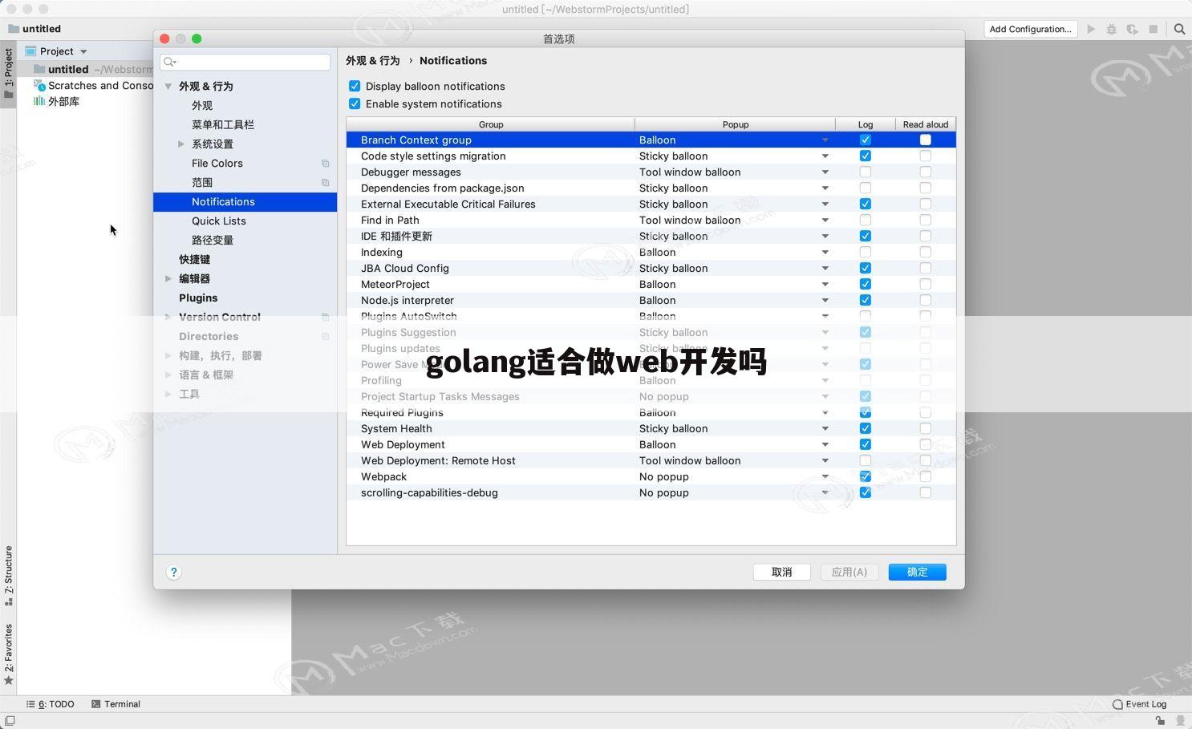Uncheck Log for MeteorProject row
The height and width of the screenshot is (729, 1192).
[865, 284]
